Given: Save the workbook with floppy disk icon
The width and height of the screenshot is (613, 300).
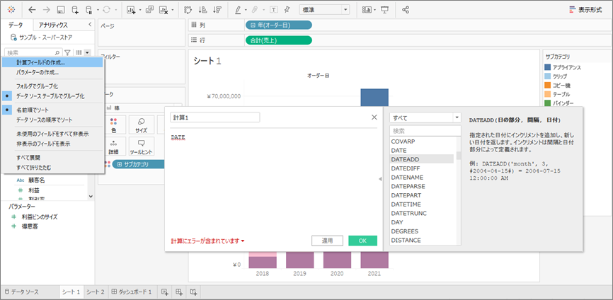Looking at the screenshot, I should 61,10.
